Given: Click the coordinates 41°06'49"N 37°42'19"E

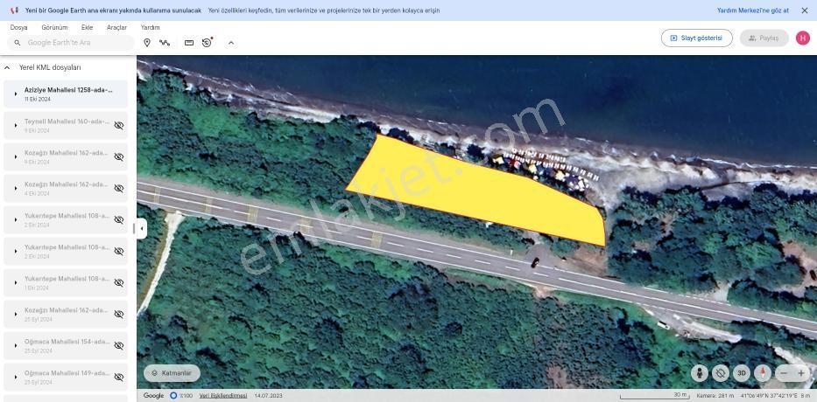Looking at the screenshot, I should tap(768, 396).
